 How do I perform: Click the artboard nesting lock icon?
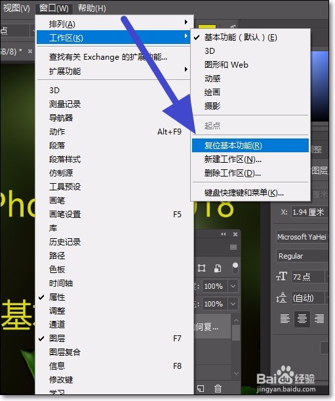[202, 268]
